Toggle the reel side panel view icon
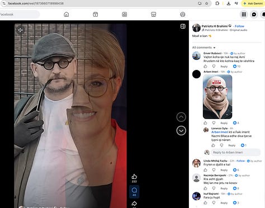 coord(183,26)
